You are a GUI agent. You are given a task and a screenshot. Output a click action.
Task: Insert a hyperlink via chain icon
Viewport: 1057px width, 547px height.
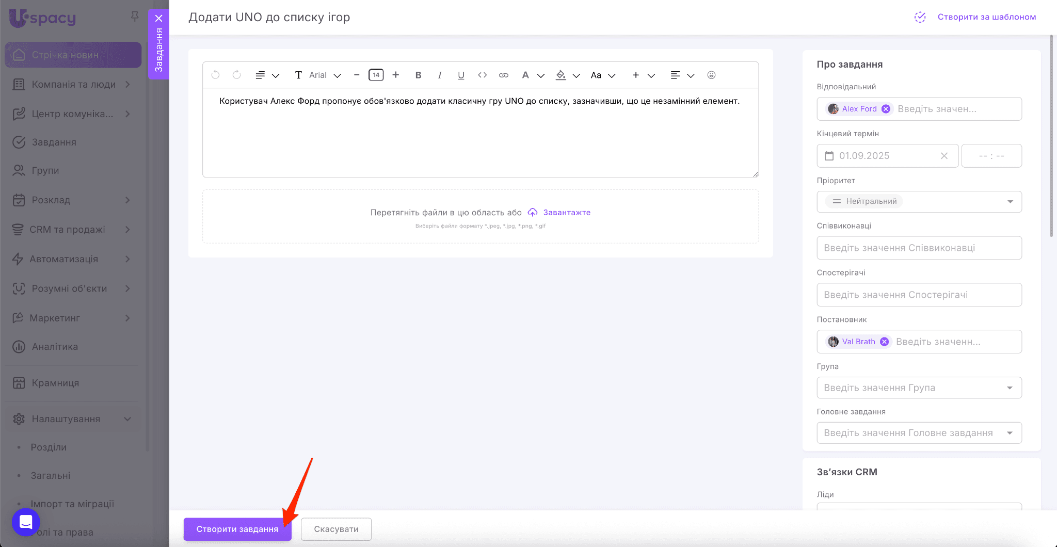pos(504,75)
